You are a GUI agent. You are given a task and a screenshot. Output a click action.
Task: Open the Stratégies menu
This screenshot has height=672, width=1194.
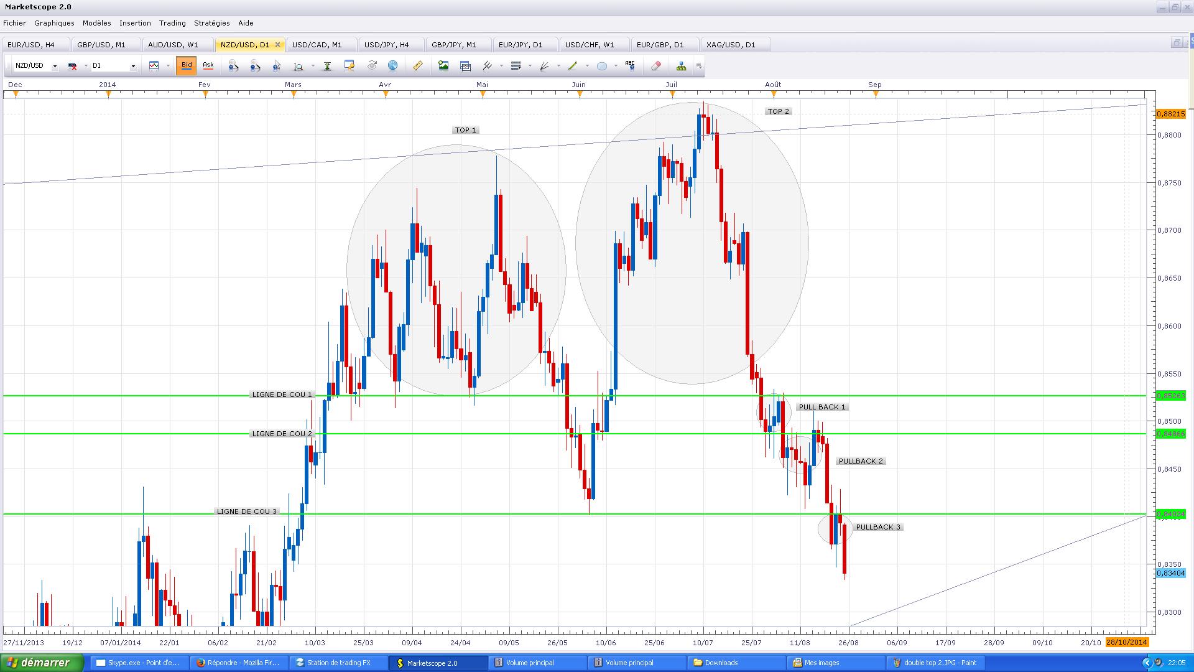tap(211, 23)
